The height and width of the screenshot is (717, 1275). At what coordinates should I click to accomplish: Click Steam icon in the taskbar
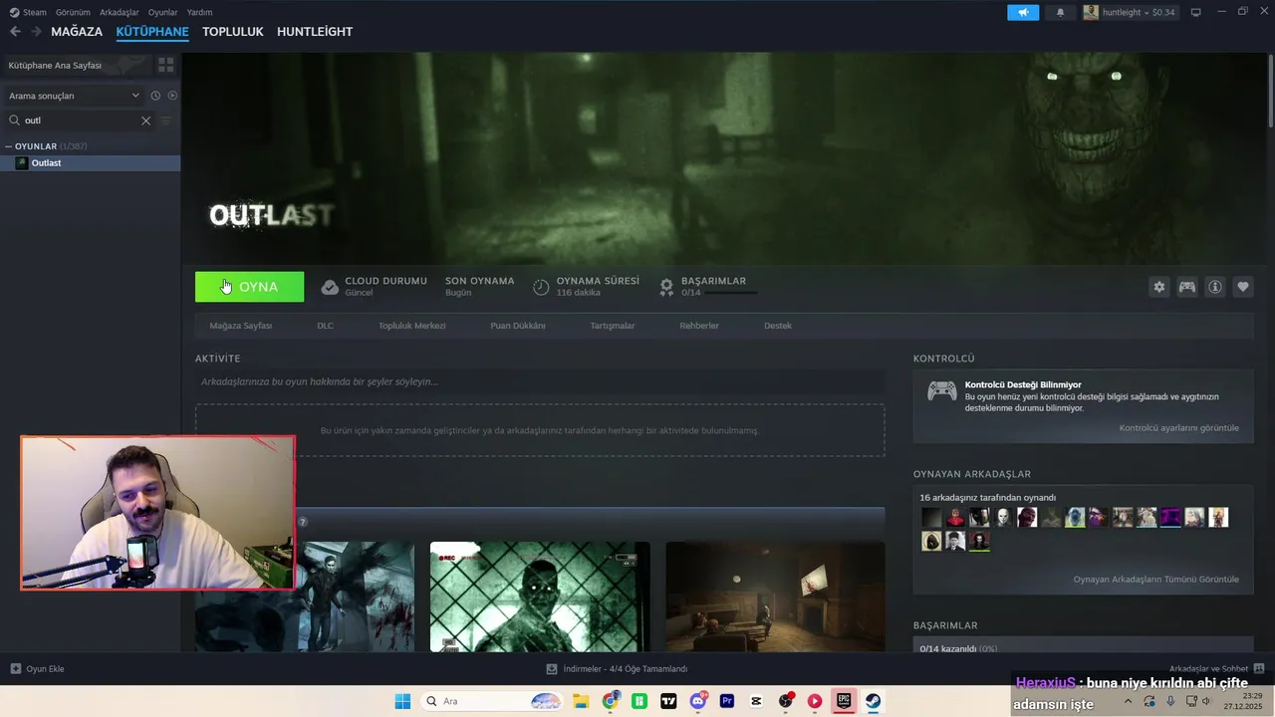[x=873, y=701]
